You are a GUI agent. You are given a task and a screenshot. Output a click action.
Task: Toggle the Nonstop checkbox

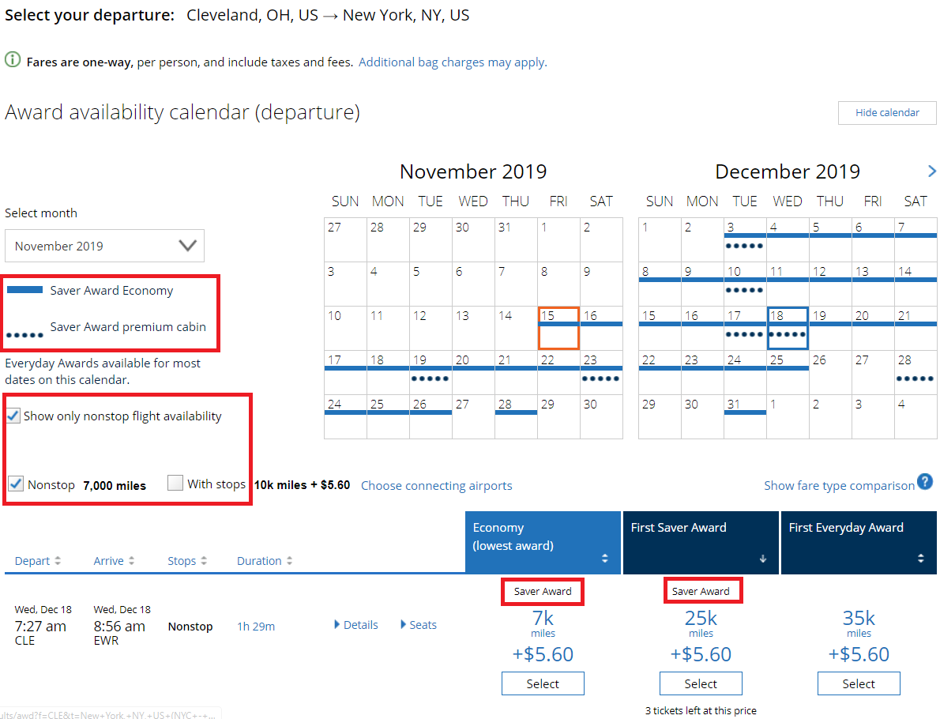(x=16, y=484)
